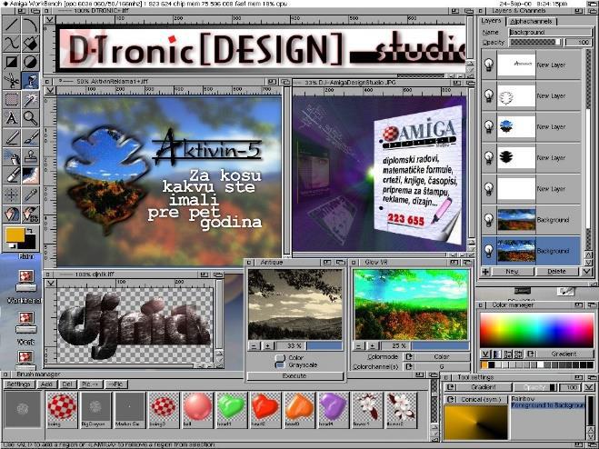Screen dimensions: 599x449
Task: Toggle bulb of New Layer with blue leaf thumbnail
Action: pos(489,127)
